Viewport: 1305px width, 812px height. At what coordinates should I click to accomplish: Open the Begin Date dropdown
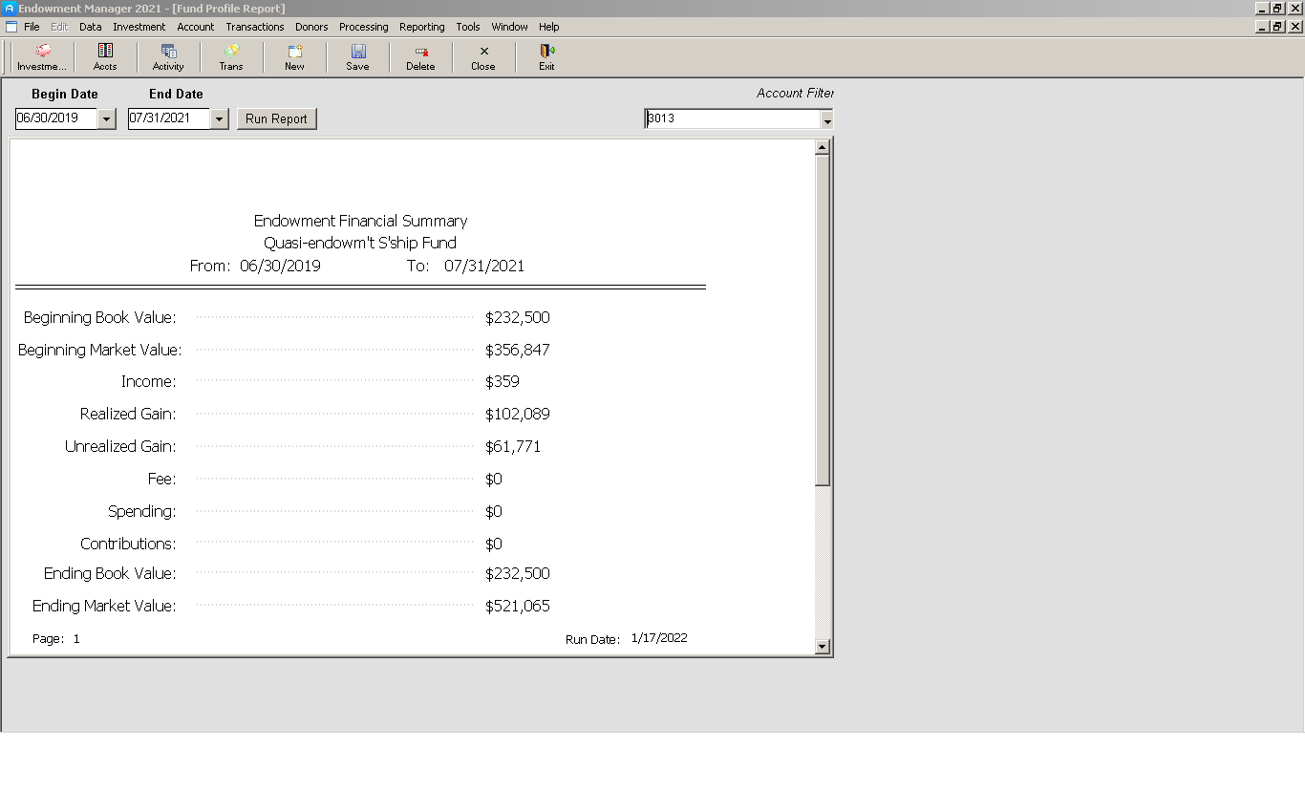pos(106,118)
